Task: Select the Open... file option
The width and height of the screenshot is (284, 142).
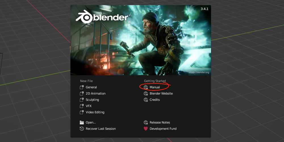Action: pyautogui.click(x=91, y=123)
